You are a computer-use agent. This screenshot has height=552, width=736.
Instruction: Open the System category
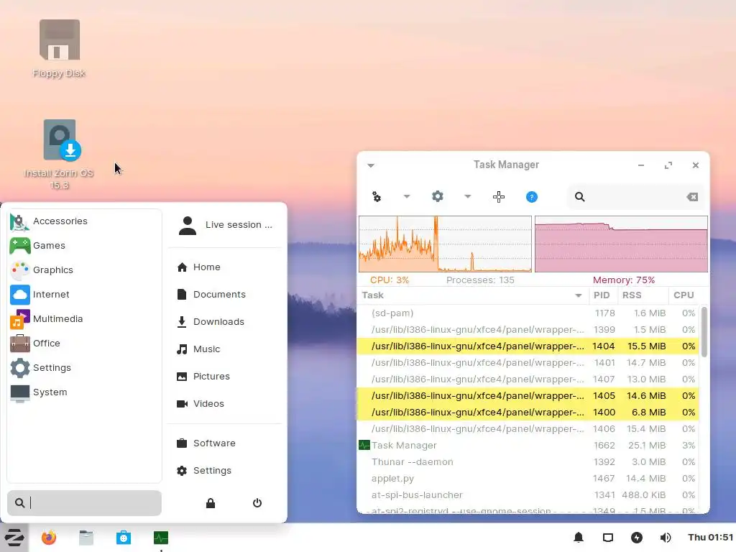click(x=85, y=392)
